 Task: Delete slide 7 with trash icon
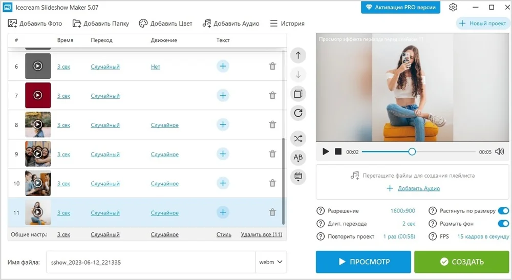click(272, 95)
